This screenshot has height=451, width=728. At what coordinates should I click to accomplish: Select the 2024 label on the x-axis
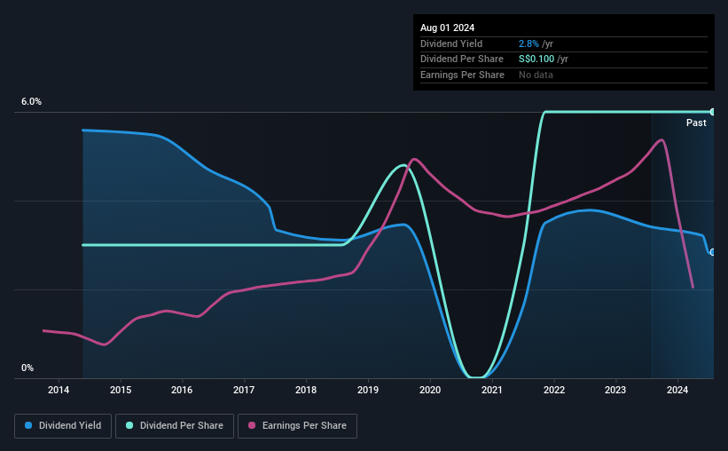677,390
